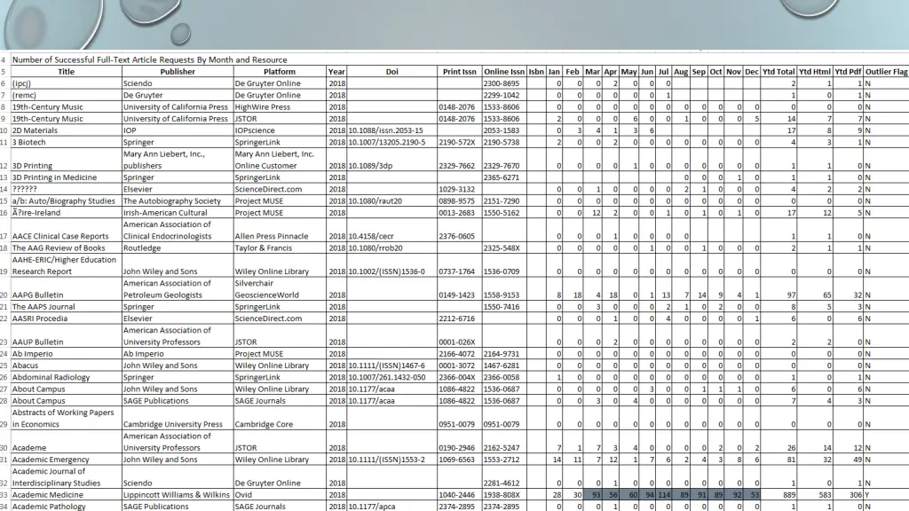Select The Autobiography Society publisher cell
909x511 pixels.
178,201
